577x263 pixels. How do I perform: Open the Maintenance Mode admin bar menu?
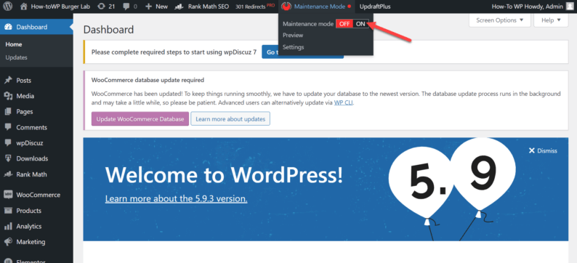[320, 7]
